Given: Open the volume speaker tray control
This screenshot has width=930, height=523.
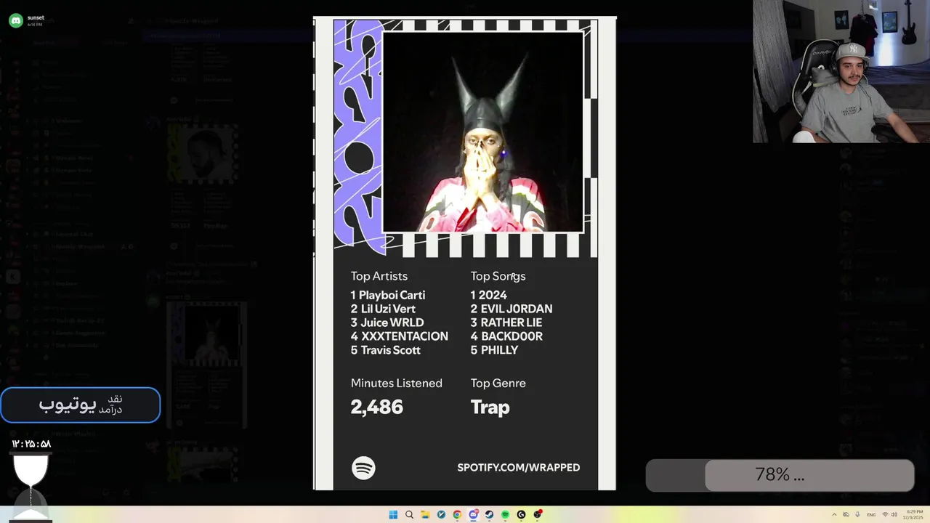Looking at the screenshot, I should pos(894,514).
